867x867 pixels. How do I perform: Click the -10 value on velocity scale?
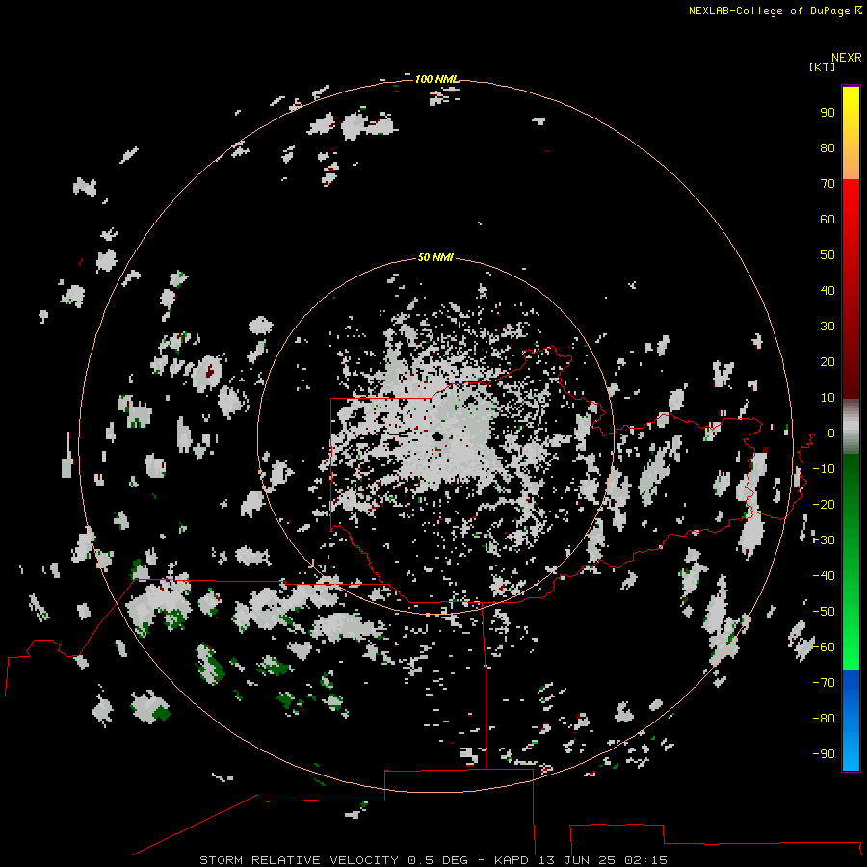[824, 469]
